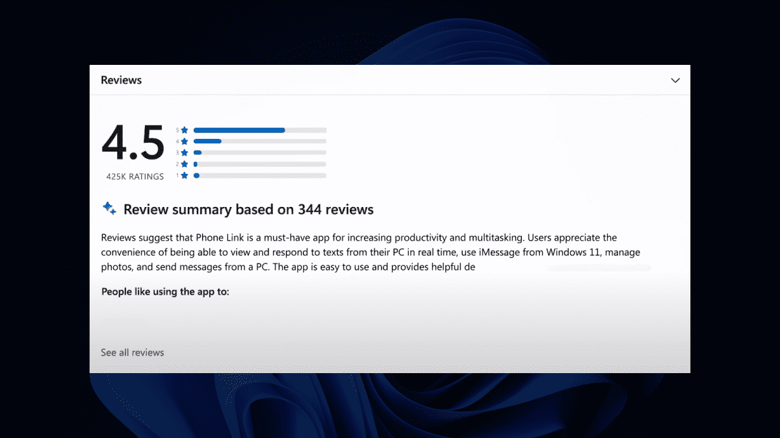
Task: Click the AI sparkle icon beside Review summary
Action: tap(109, 209)
